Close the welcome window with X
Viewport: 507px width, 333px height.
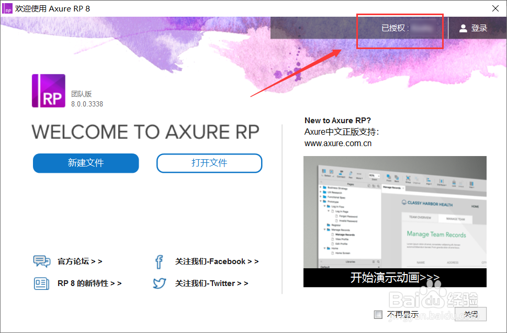[x=495, y=8]
